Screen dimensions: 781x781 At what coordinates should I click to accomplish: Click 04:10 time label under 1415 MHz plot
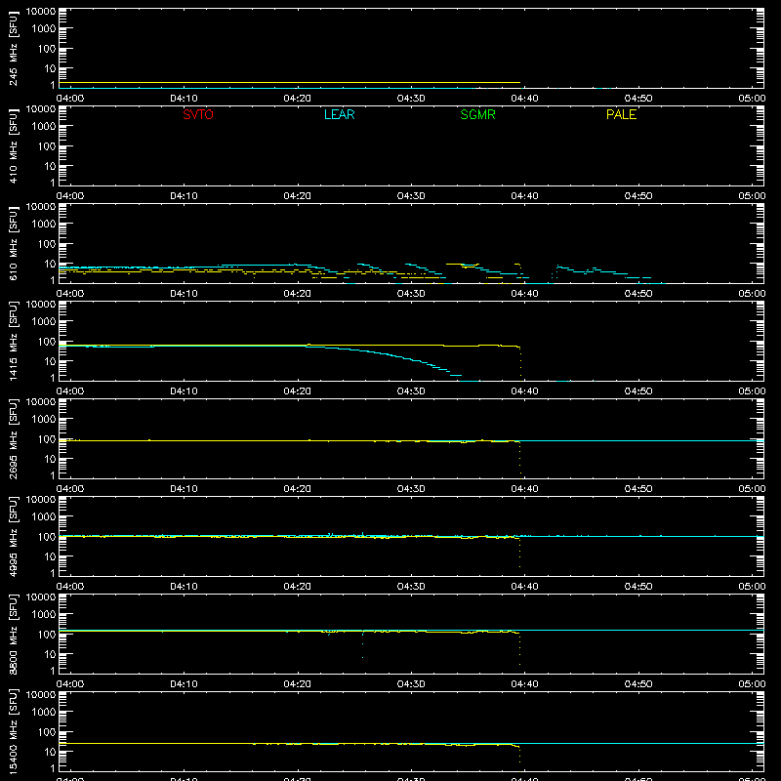click(184, 391)
